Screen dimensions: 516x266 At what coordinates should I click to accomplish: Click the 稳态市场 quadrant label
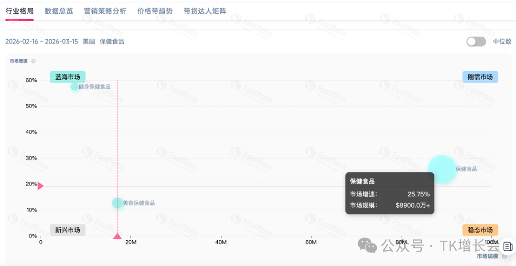(x=480, y=230)
